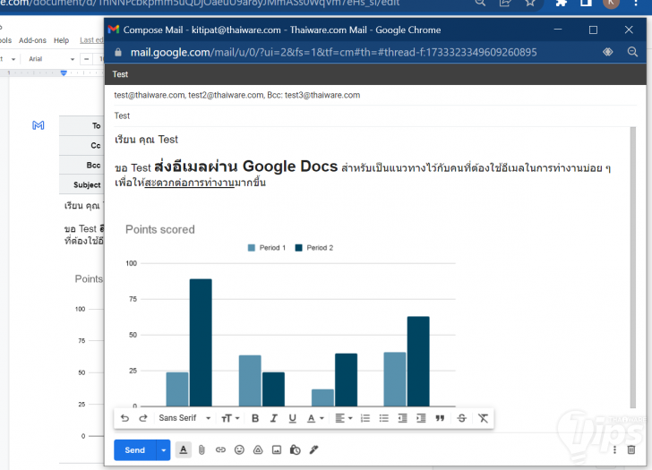Image resolution: width=652 pixels, height=470 pixels.
Task: Click the underlined text สะดวกต่อการทำงาน
Action: [189, 183]
